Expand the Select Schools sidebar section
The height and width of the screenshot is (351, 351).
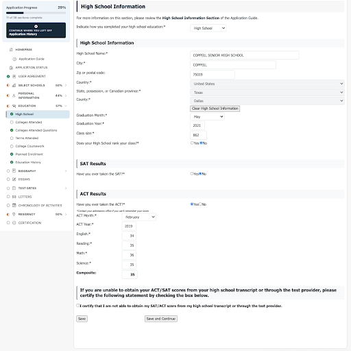[x=66, y=85]
